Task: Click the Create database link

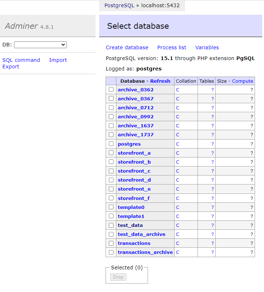Action: point(127,47)
